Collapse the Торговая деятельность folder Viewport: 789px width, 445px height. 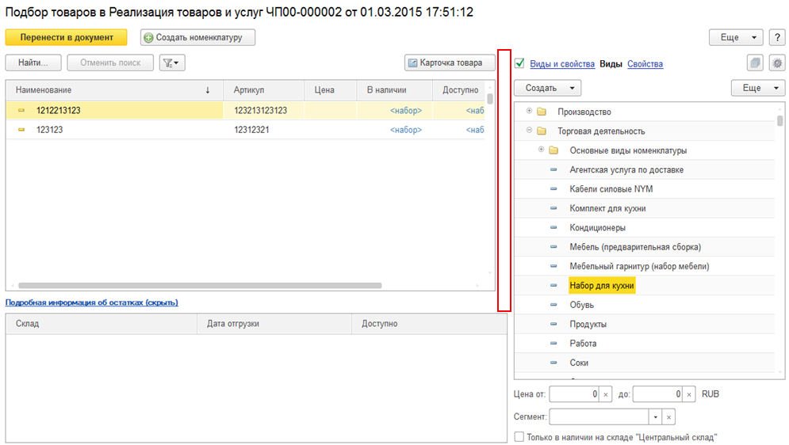[x=530, y=131]
